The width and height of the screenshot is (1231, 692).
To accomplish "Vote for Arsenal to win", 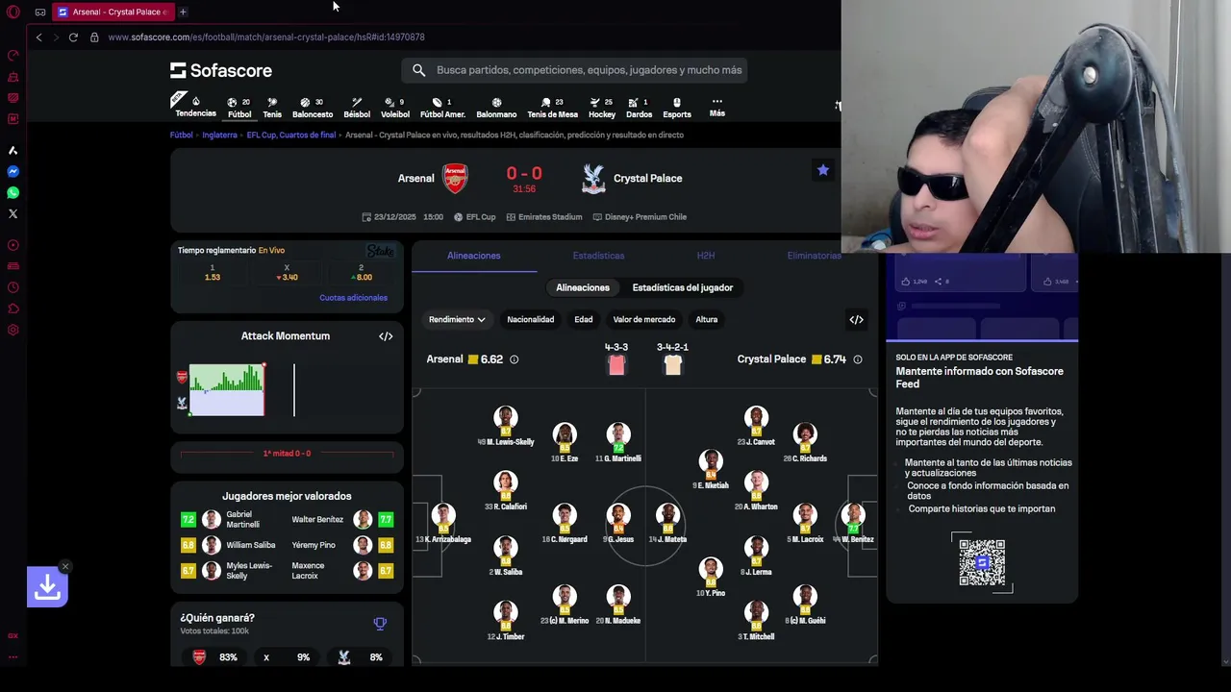I will pyautogui.click(x=215, y=657).
